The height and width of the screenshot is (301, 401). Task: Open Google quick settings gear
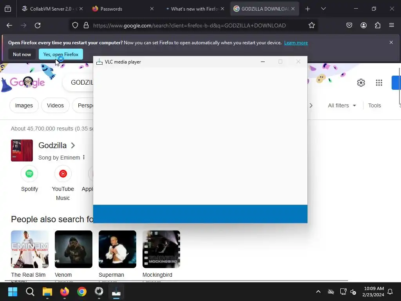[361, 83]
